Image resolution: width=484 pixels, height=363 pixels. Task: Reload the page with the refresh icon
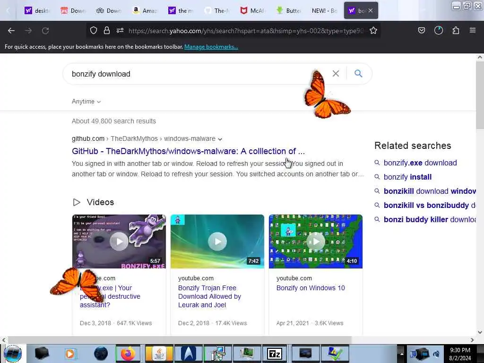45,31
